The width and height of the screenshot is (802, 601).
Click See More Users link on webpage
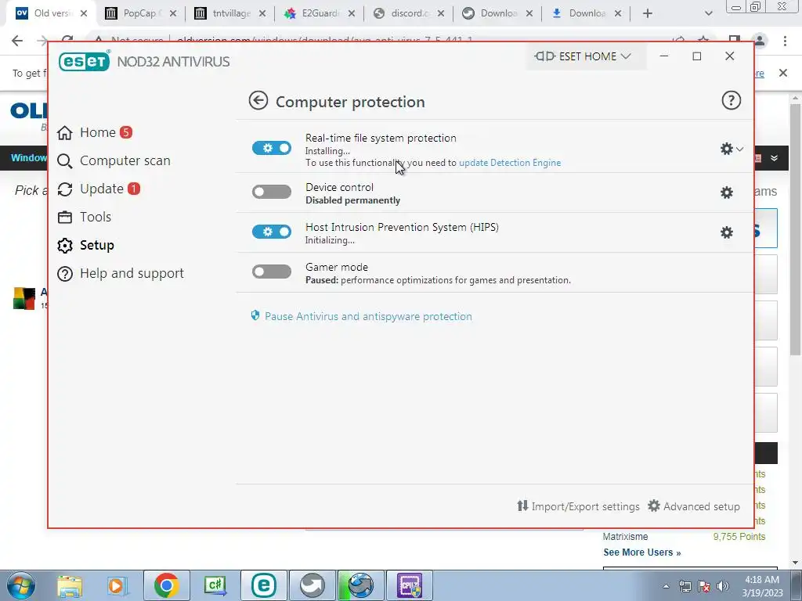[642, 552]
